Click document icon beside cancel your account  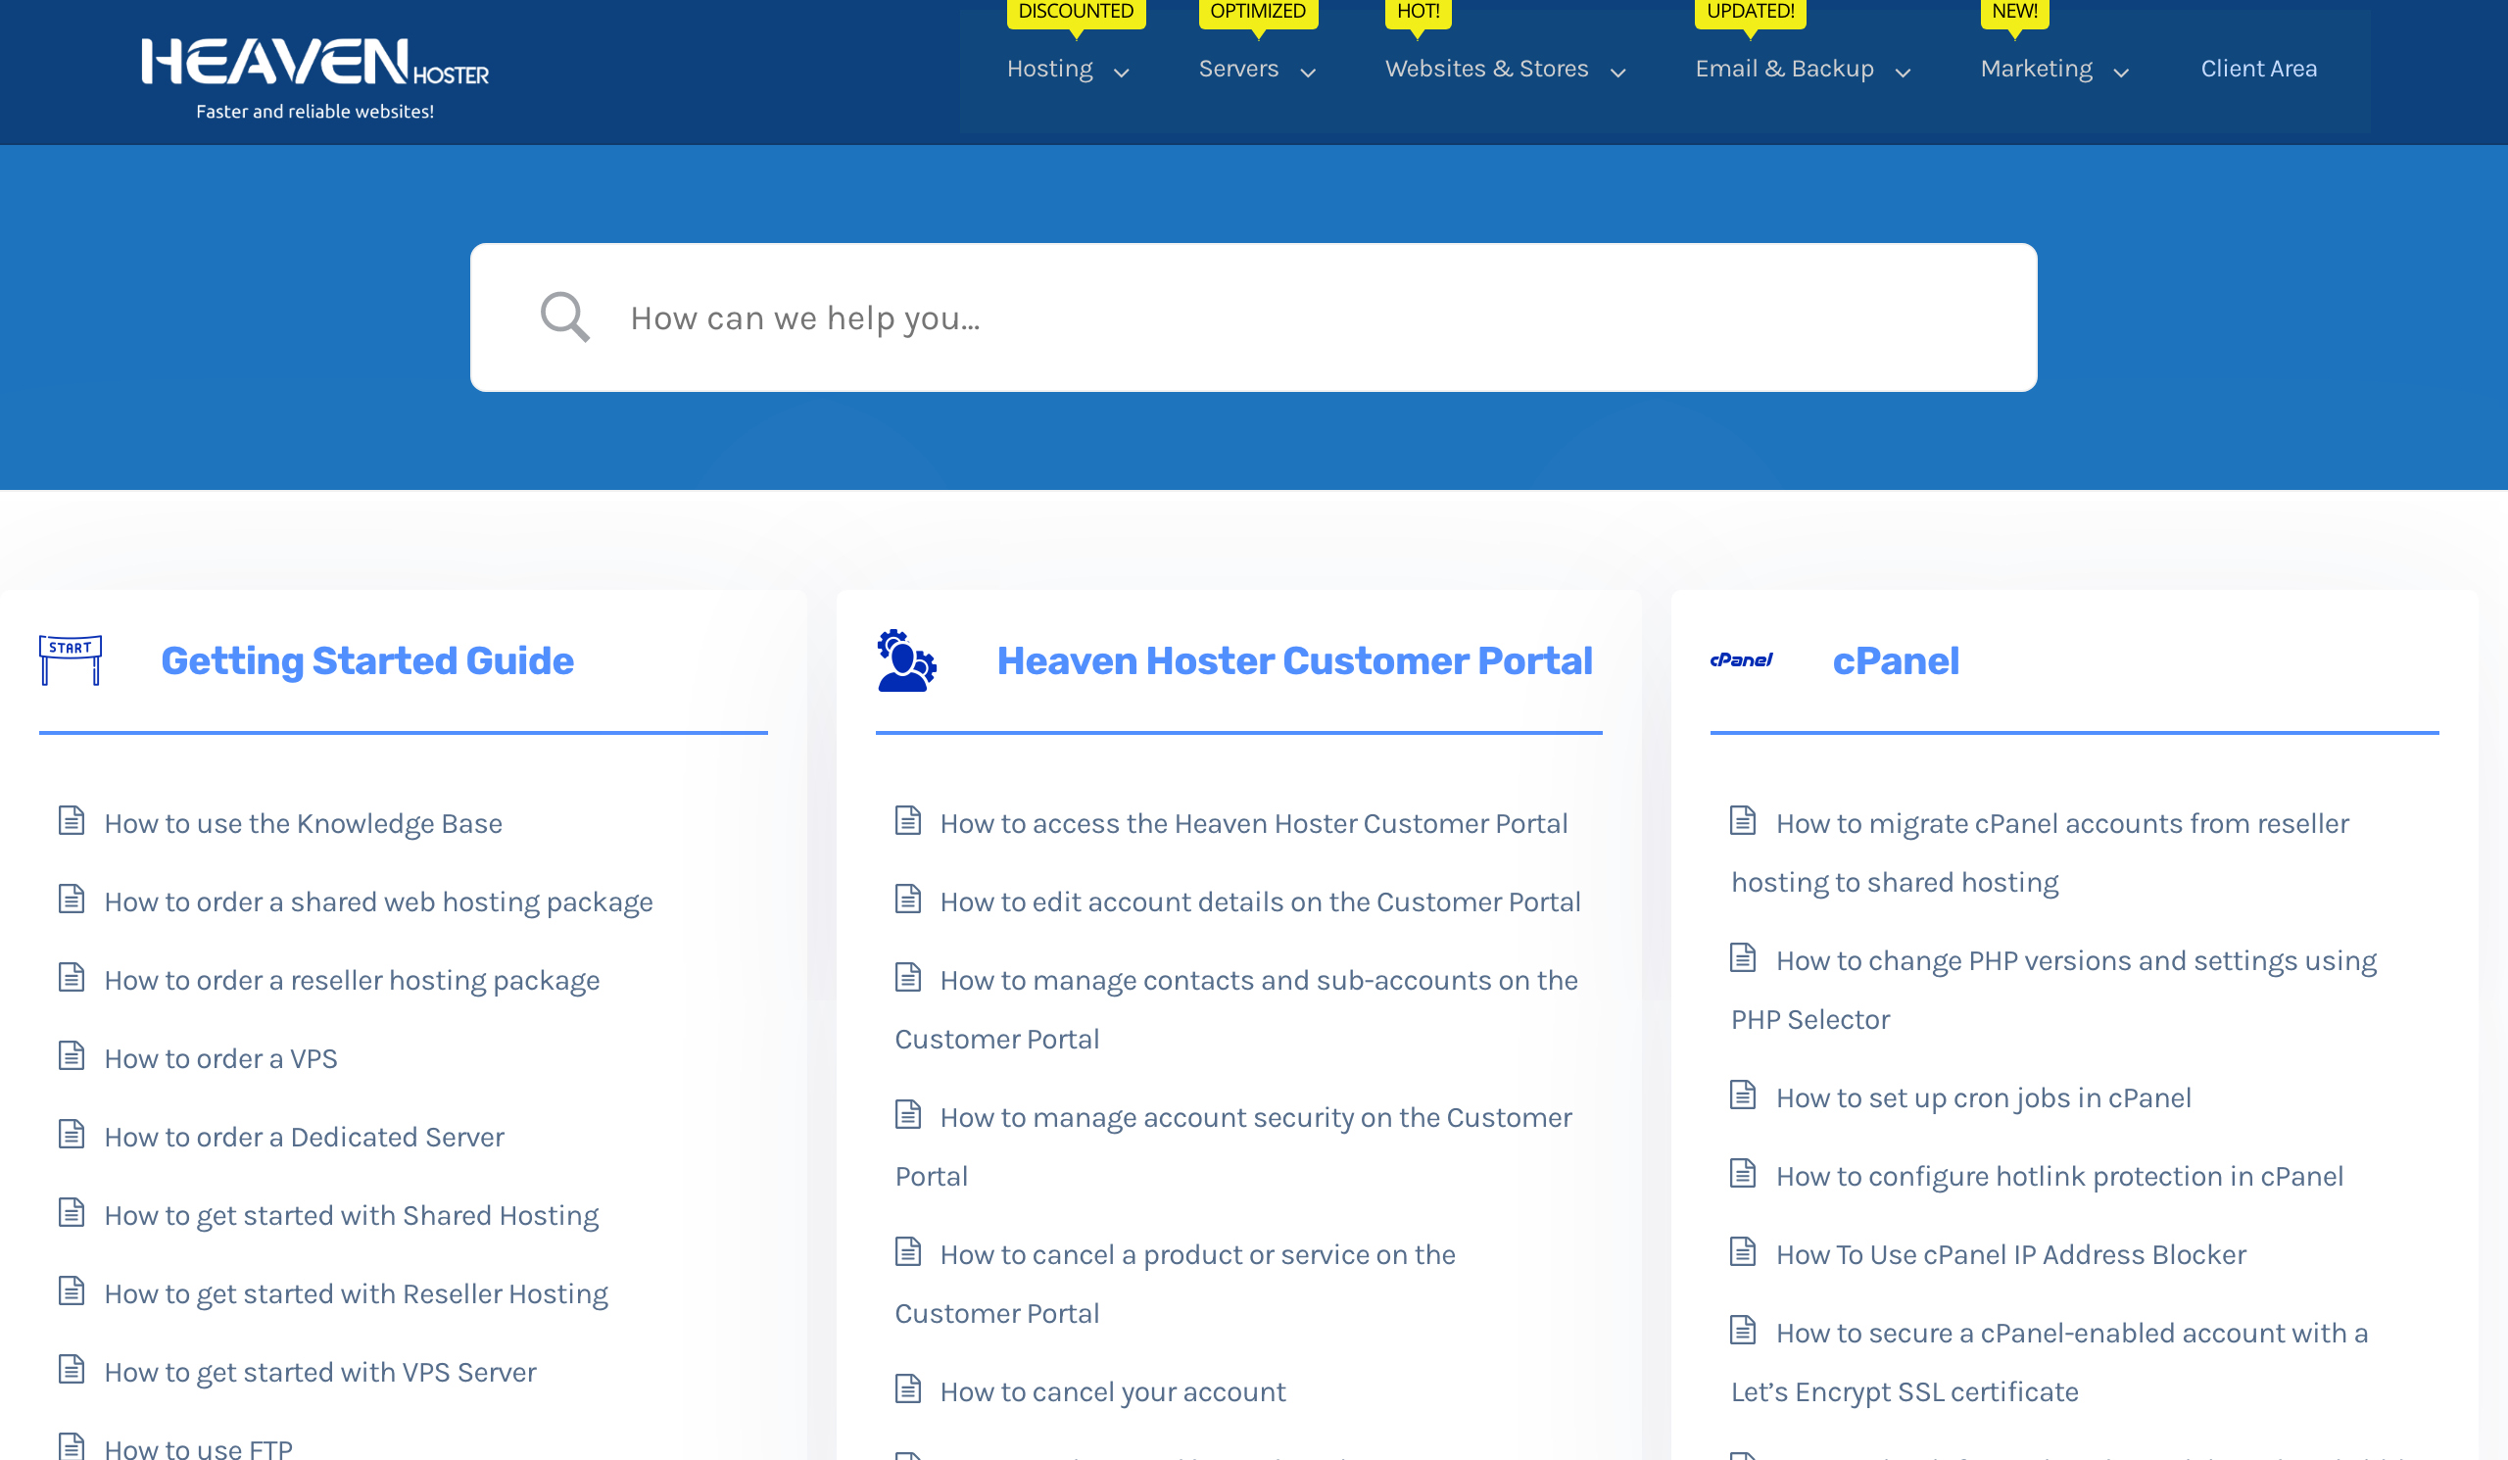click(x=907, y=1388)
